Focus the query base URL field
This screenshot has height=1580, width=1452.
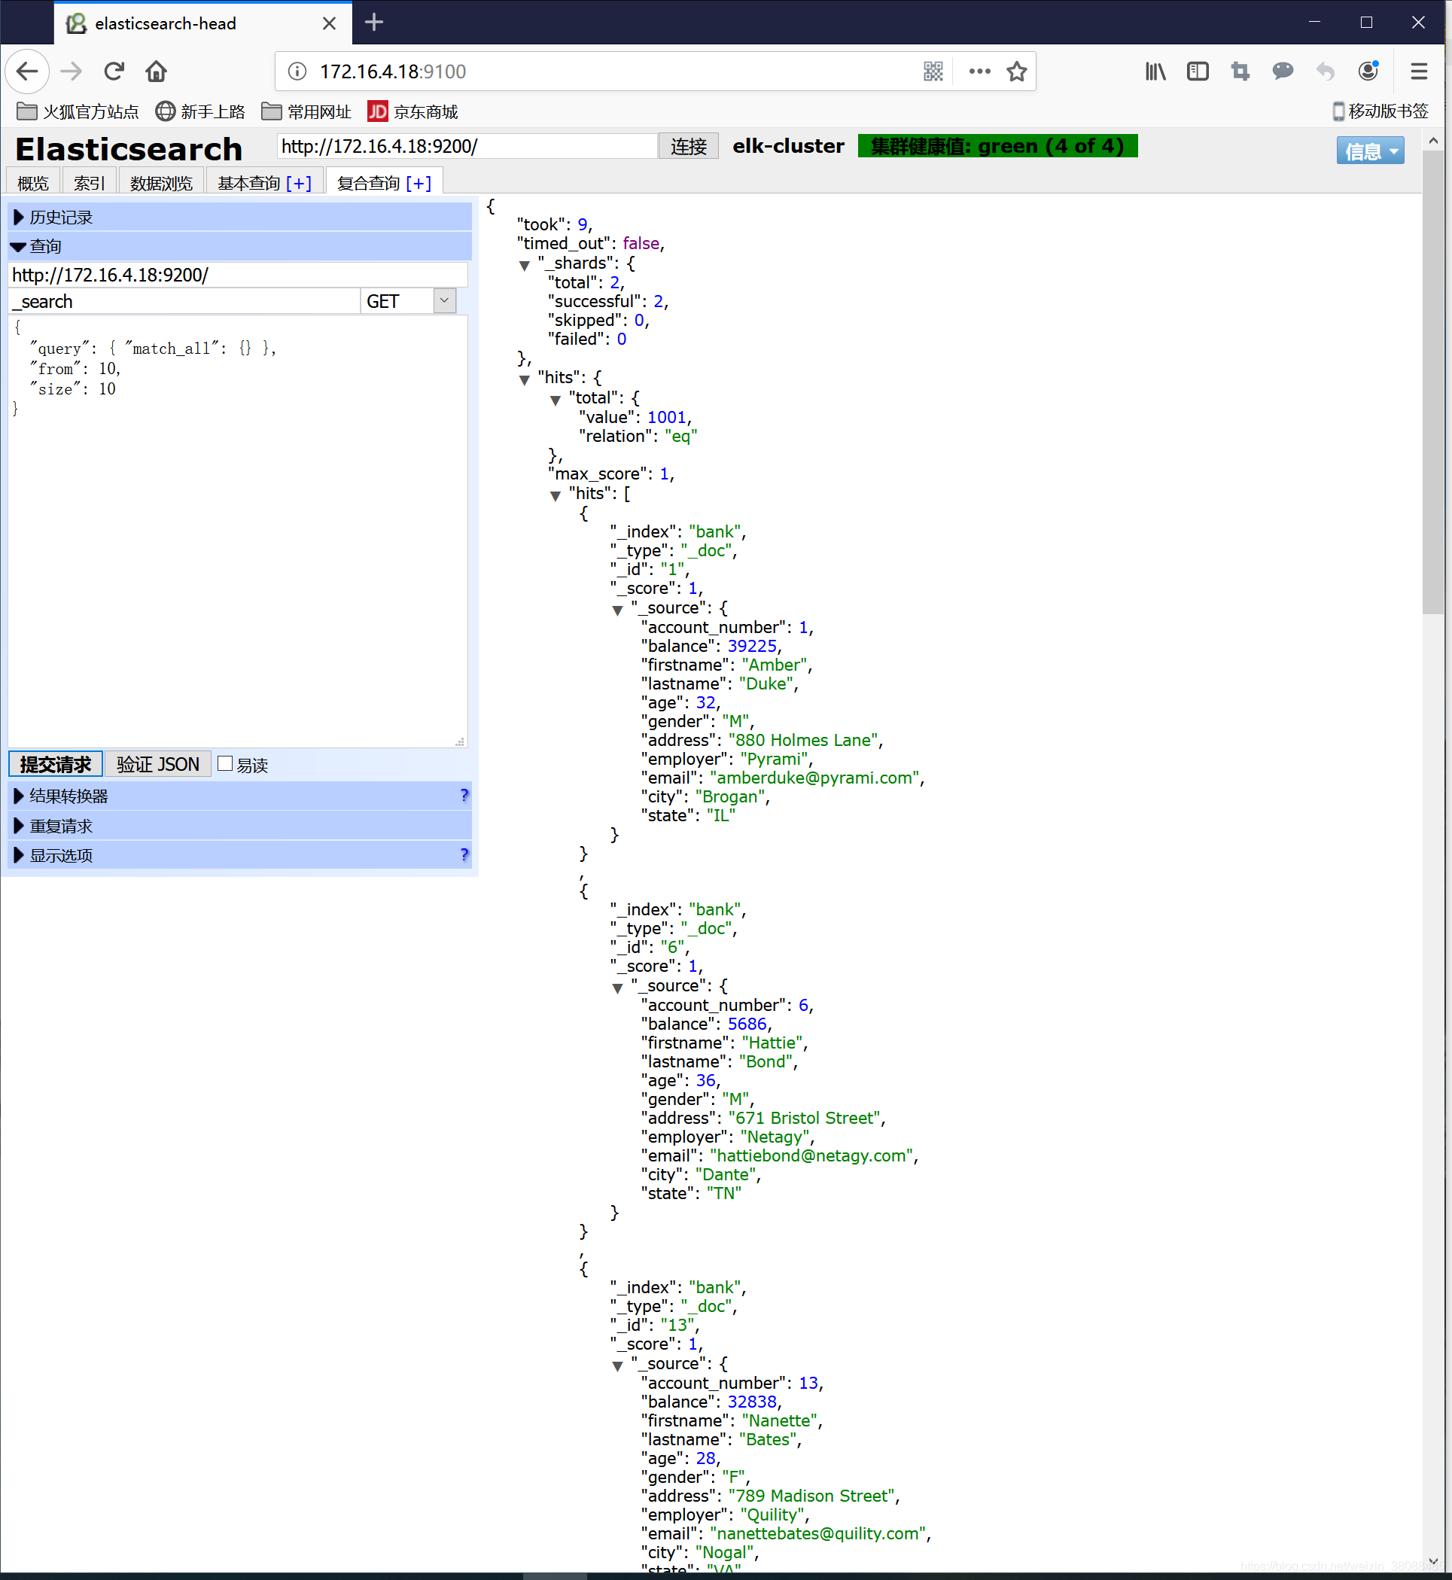[238, 275]
